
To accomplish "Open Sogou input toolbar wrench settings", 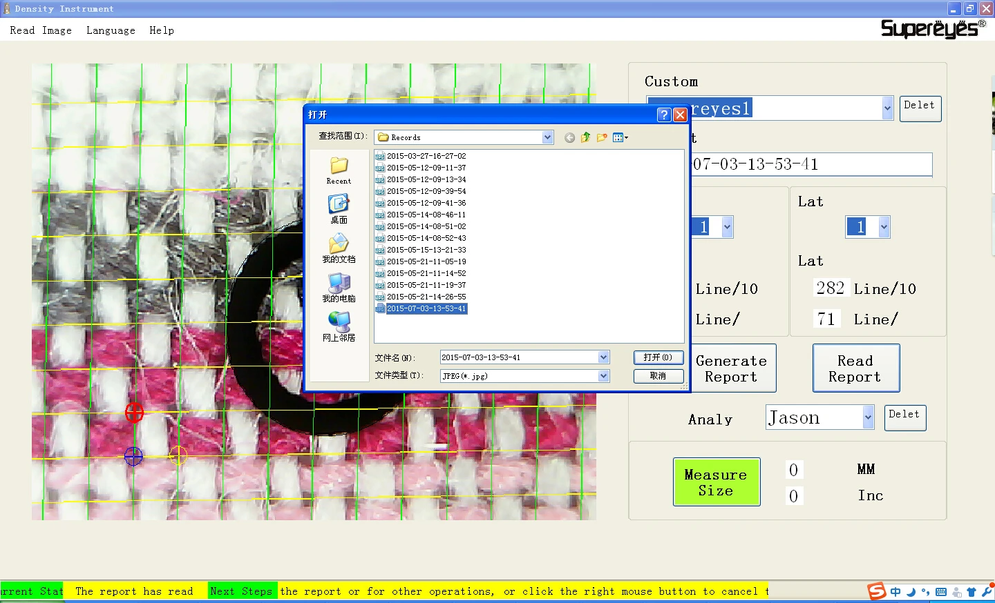I will tap(986, 591).
